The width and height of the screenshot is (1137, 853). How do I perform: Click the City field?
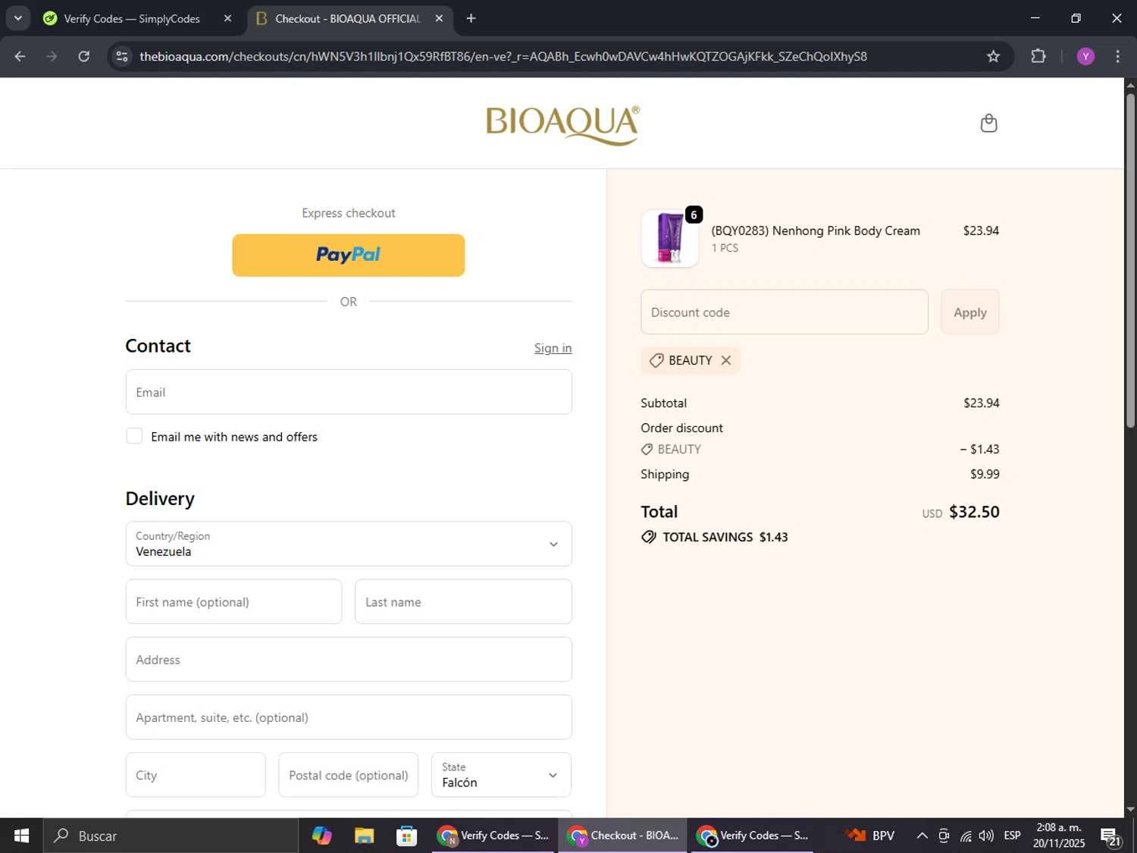click(x=196, y=775)
